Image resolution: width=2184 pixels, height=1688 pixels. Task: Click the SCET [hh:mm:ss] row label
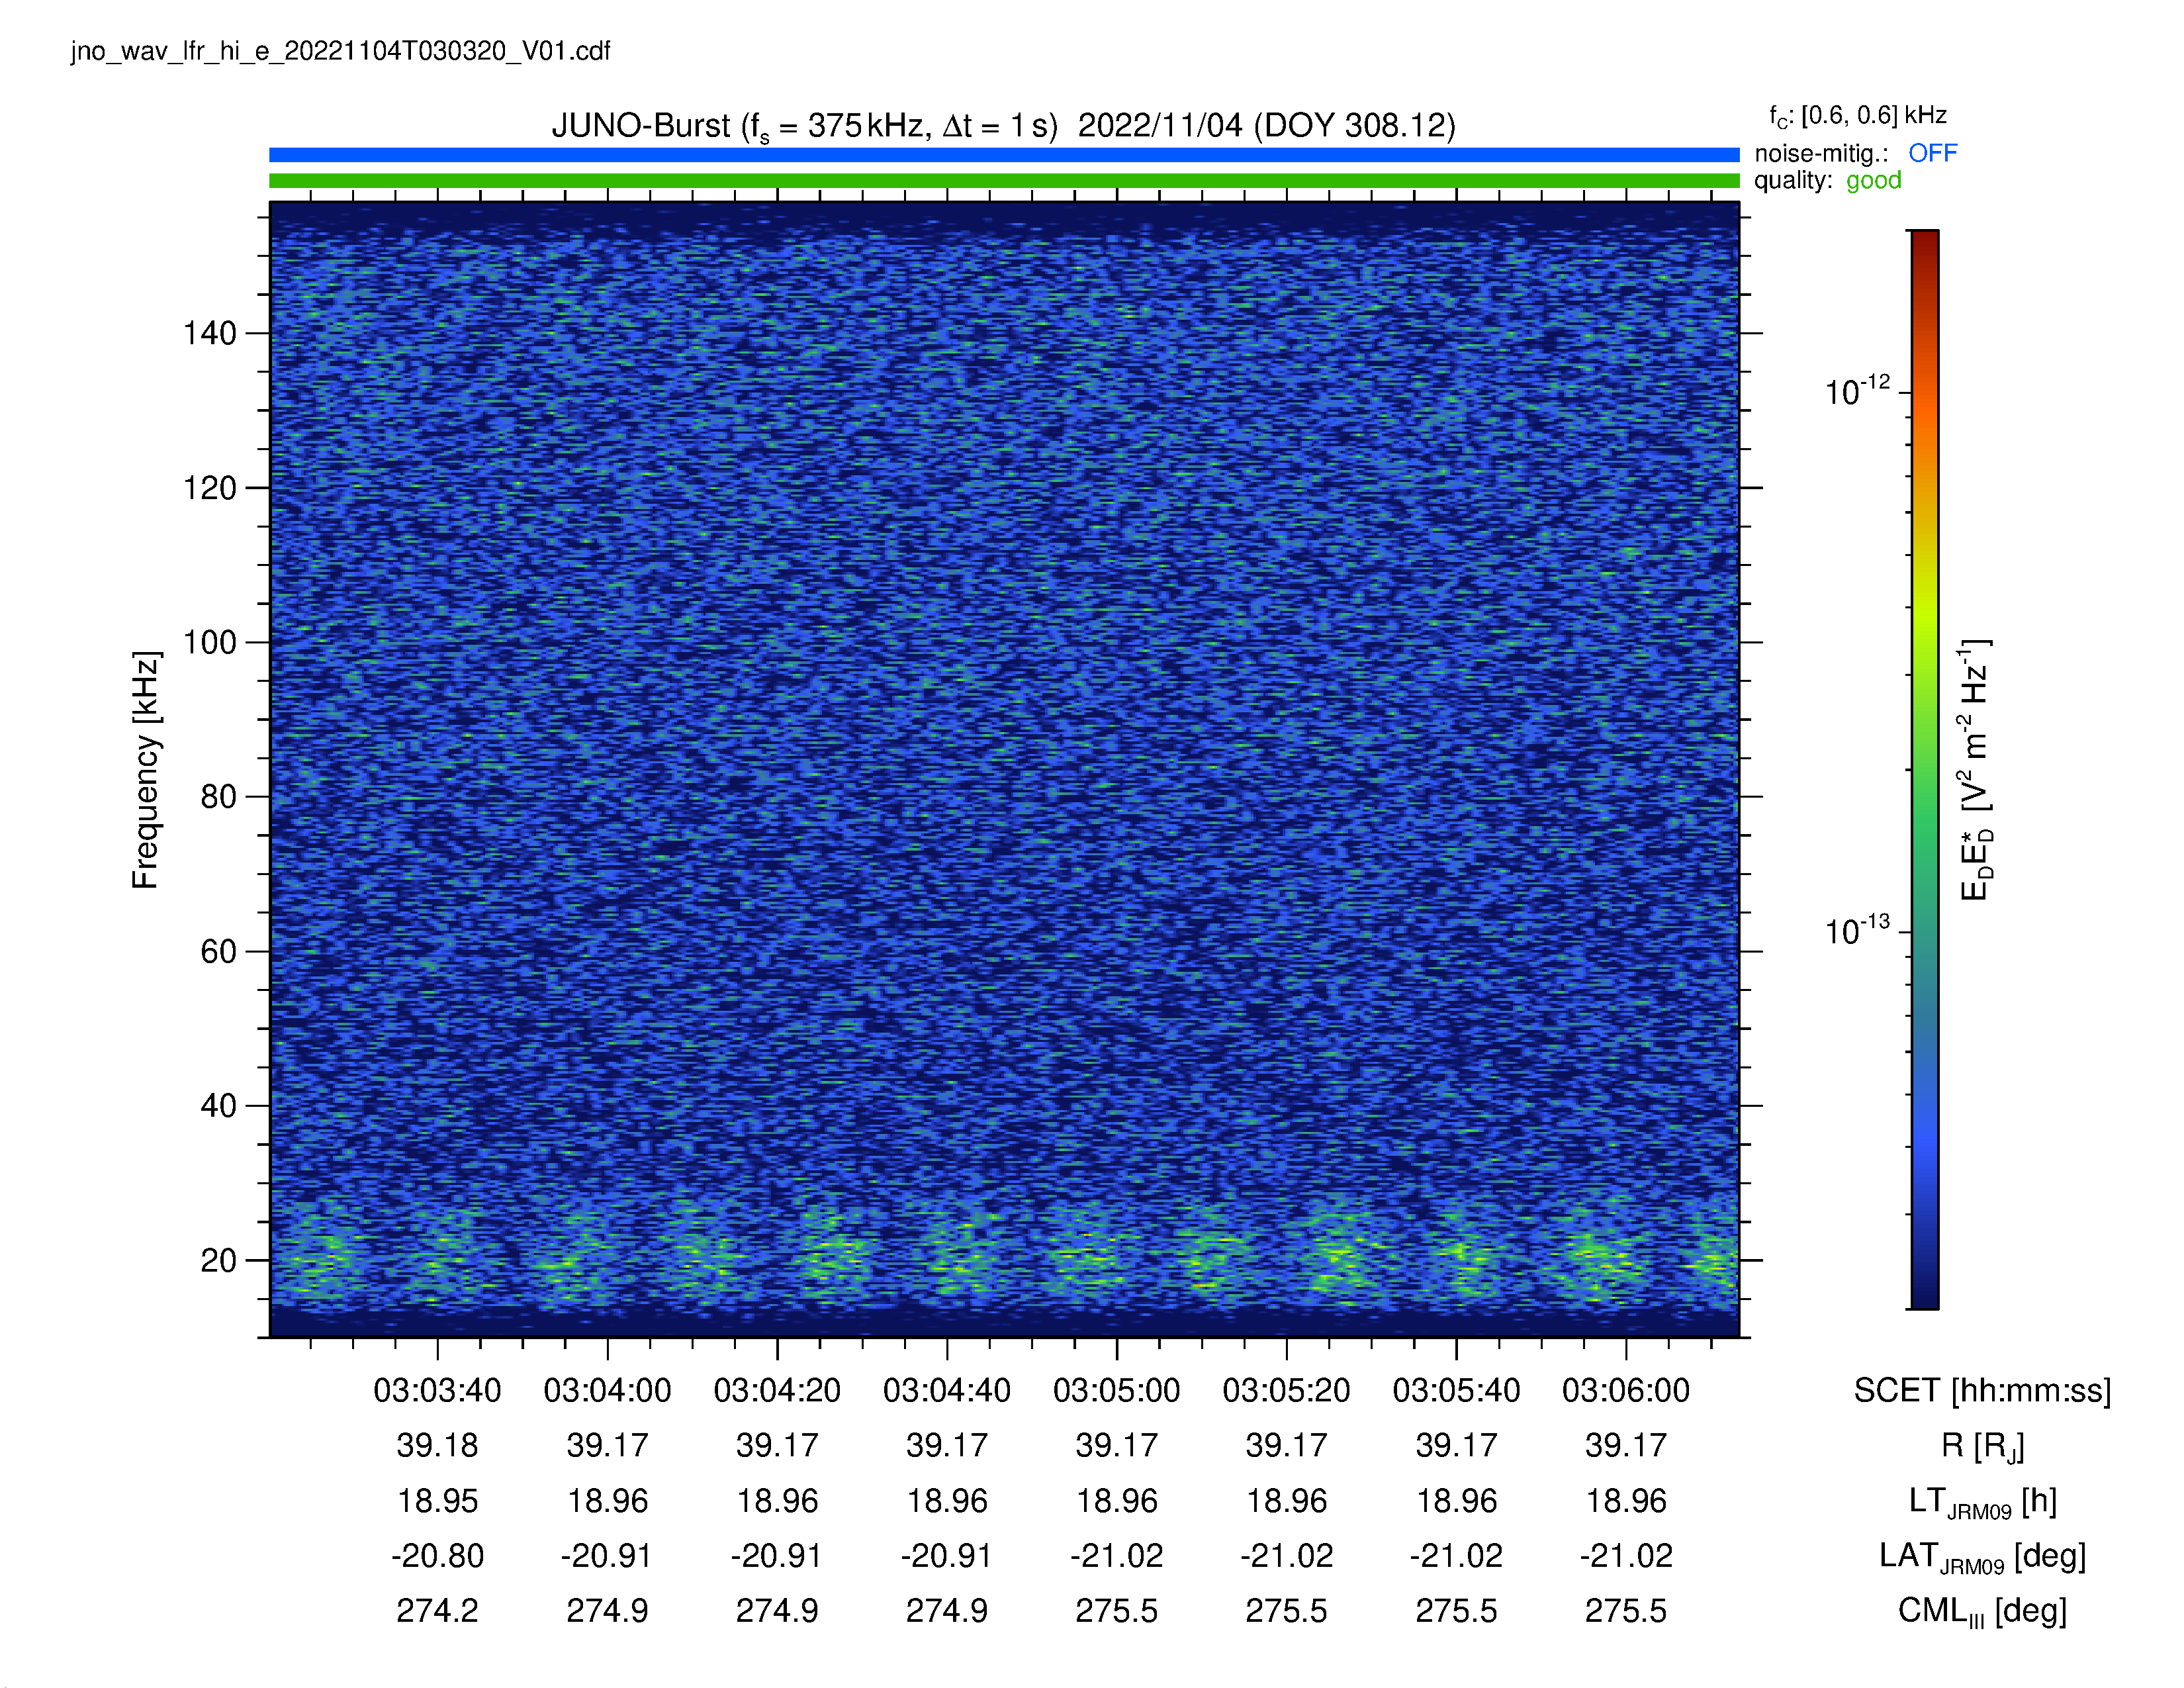click(x=1982, y=1391)
